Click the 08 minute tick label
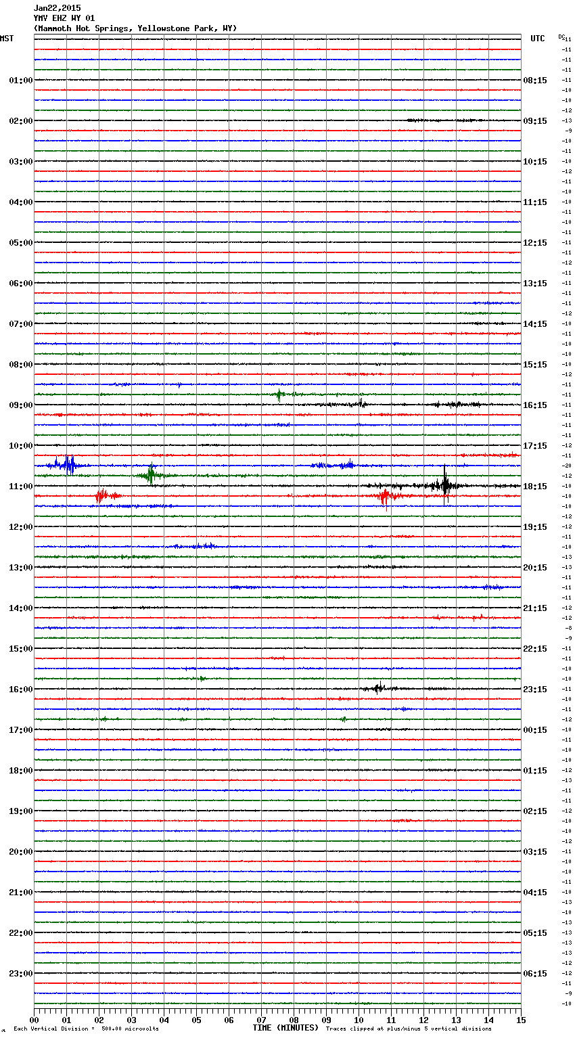The height and width of the screenshot is (1038, 575). (294, 1020)
